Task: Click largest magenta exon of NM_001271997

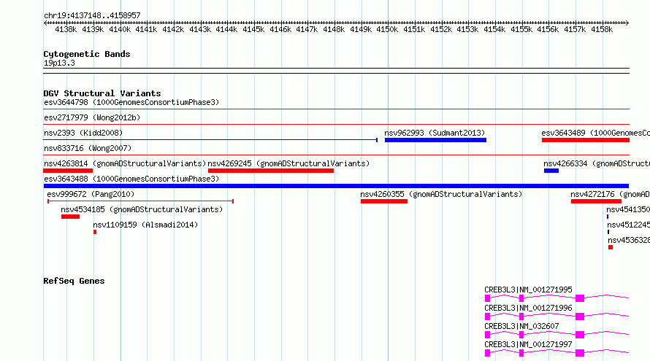Action: [580, 353]
